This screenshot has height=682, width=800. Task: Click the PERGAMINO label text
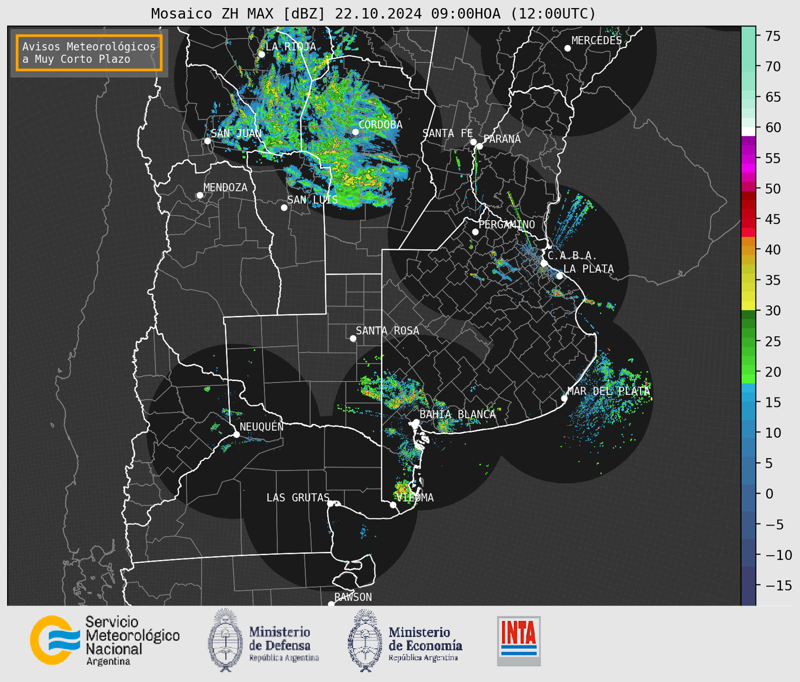[x=506, y=224]
